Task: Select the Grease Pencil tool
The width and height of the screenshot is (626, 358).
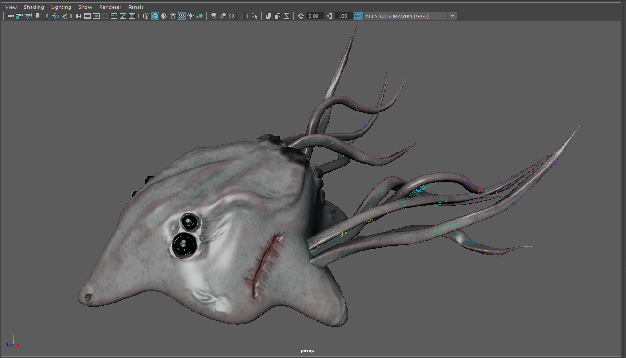Action: pos(65,15)
